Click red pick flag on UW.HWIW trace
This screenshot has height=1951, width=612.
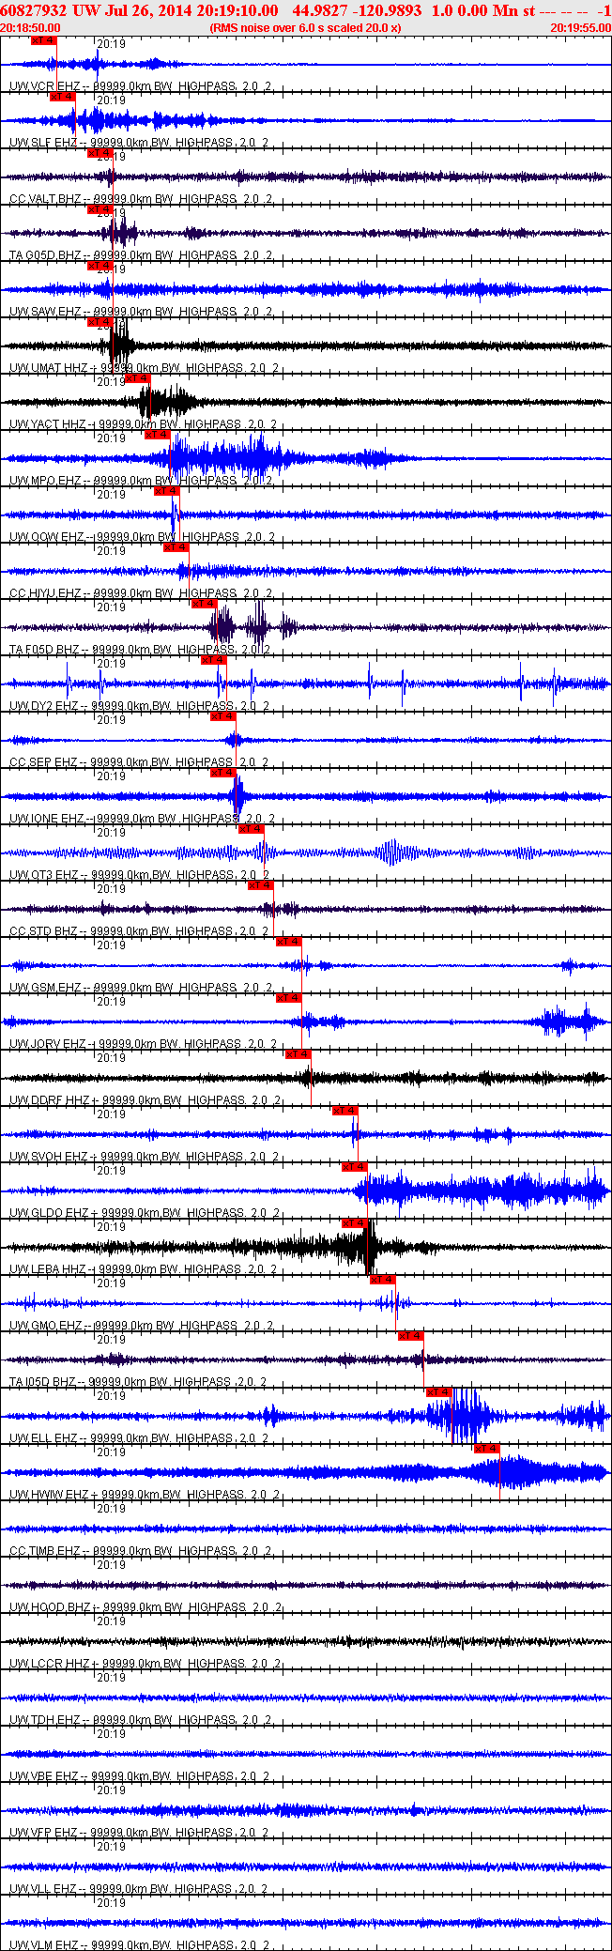click(486, 1449)
